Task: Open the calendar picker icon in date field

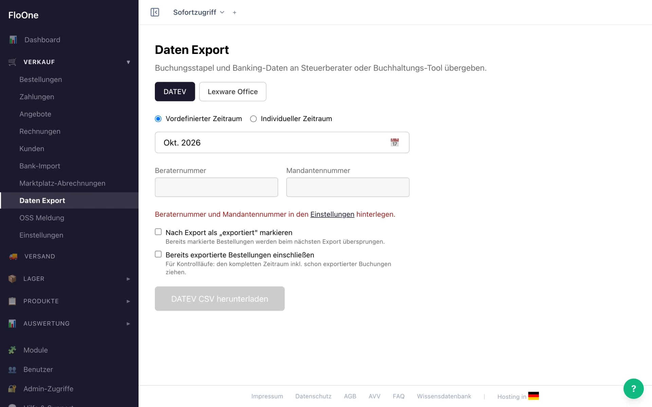Action: tap(395, 142)
